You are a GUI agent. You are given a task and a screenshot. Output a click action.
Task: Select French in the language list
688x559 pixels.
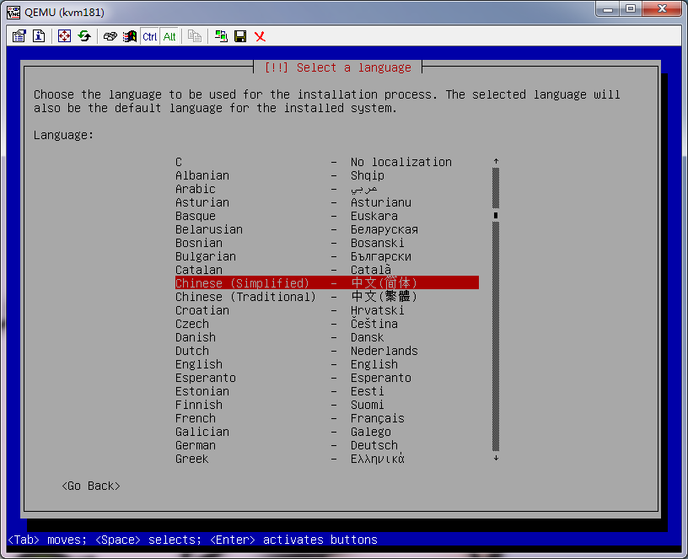click(196, 418)
